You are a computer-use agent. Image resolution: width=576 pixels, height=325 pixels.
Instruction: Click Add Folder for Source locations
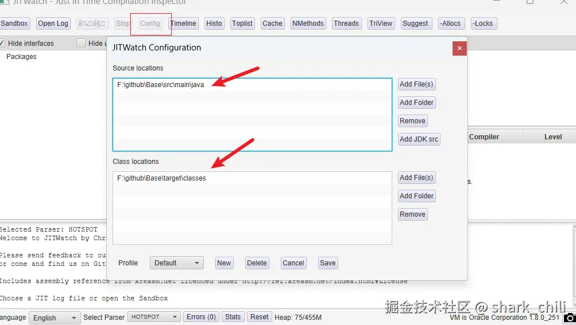coord(417,103)
